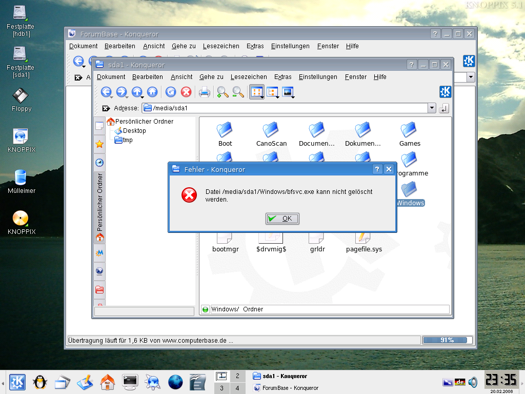Open the Floppy desktop icon
The height and width of the screenshot is (394, 525).
(22, 100)
